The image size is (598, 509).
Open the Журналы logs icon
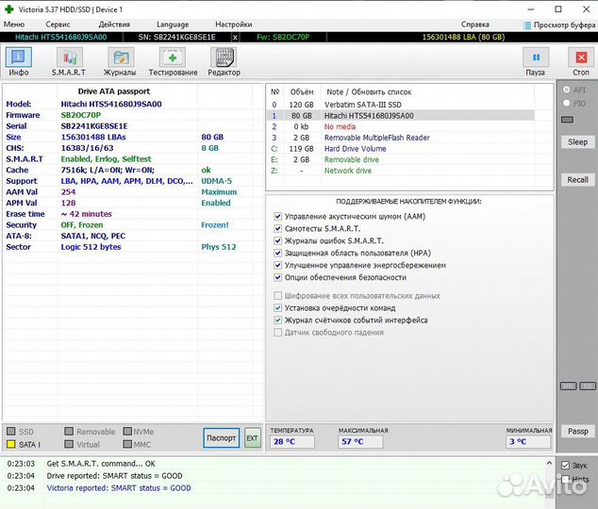point(120,61)
